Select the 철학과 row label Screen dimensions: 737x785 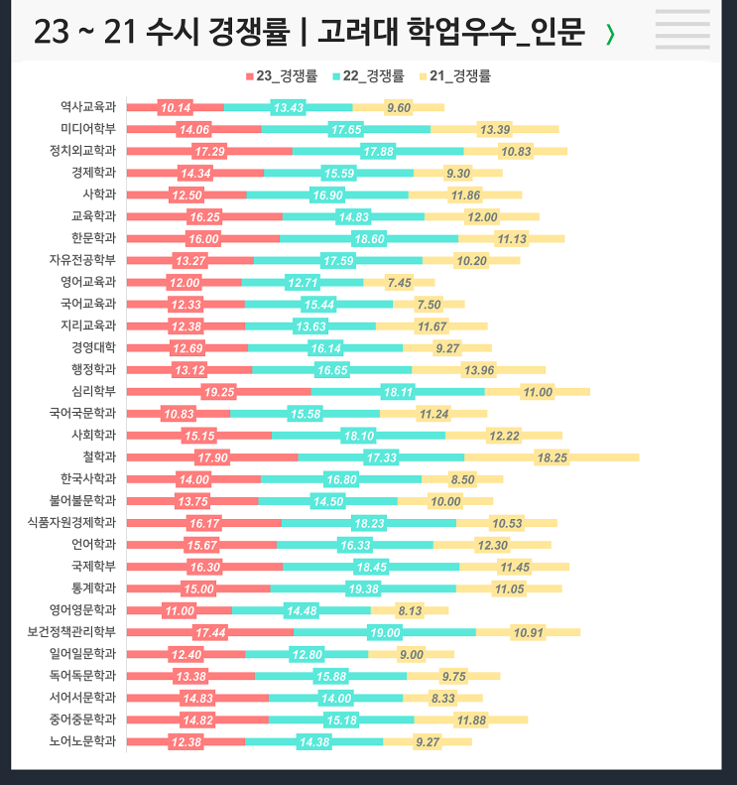click(99, 458)
